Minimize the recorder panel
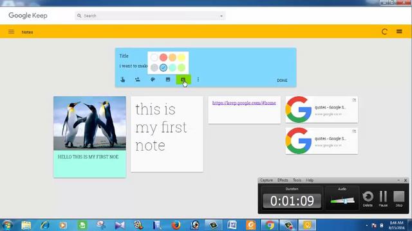412x231 pixels. pos(398,180)
